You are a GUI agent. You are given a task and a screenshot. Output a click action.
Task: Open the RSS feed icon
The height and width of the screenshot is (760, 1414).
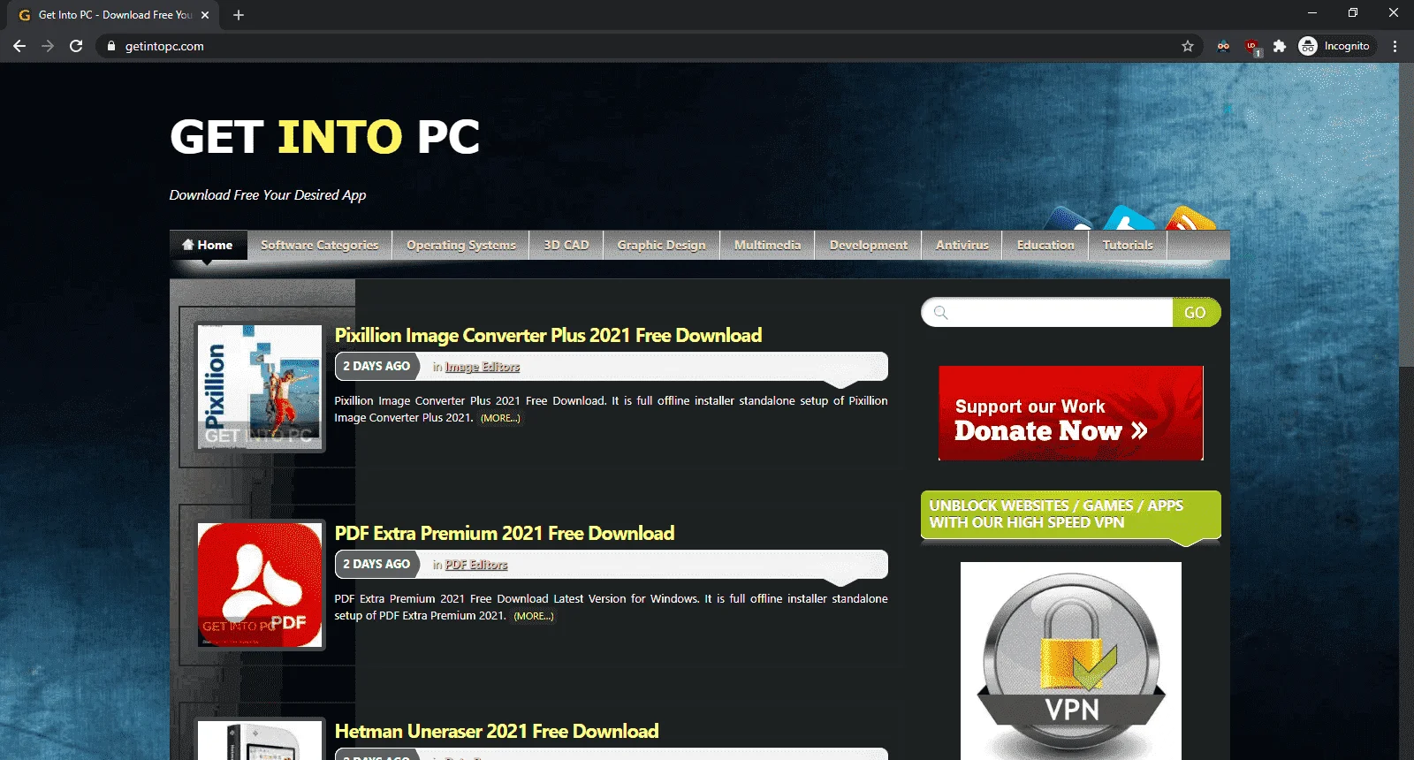(1190, 217)
